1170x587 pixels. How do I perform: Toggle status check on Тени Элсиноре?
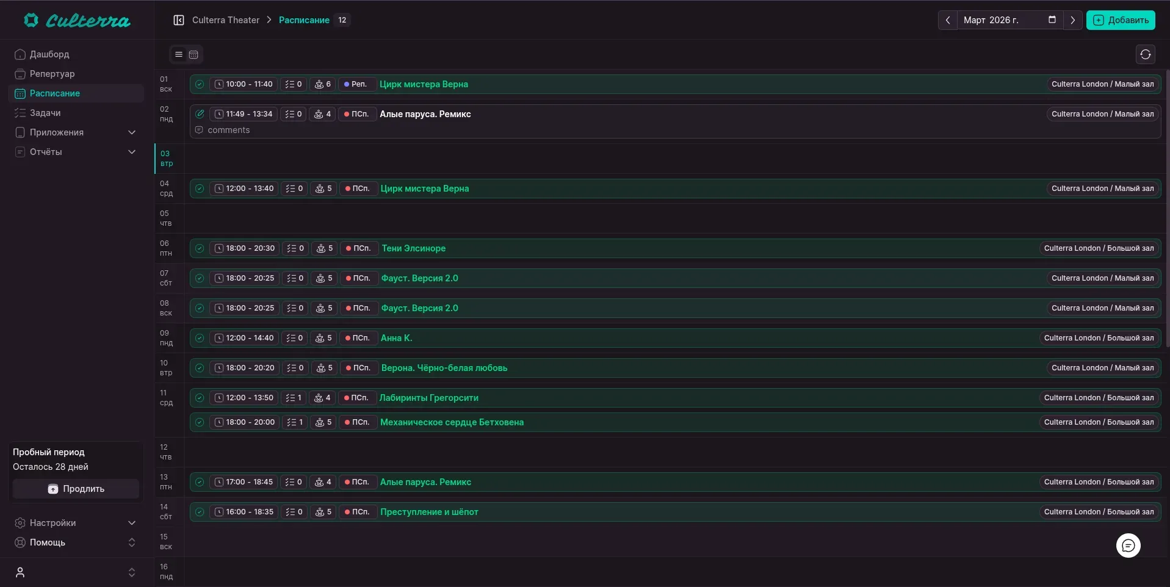coord(200,248)
